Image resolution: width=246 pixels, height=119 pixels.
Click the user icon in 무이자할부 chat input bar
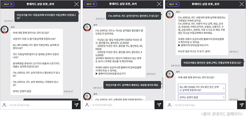[x=4, y=105]
